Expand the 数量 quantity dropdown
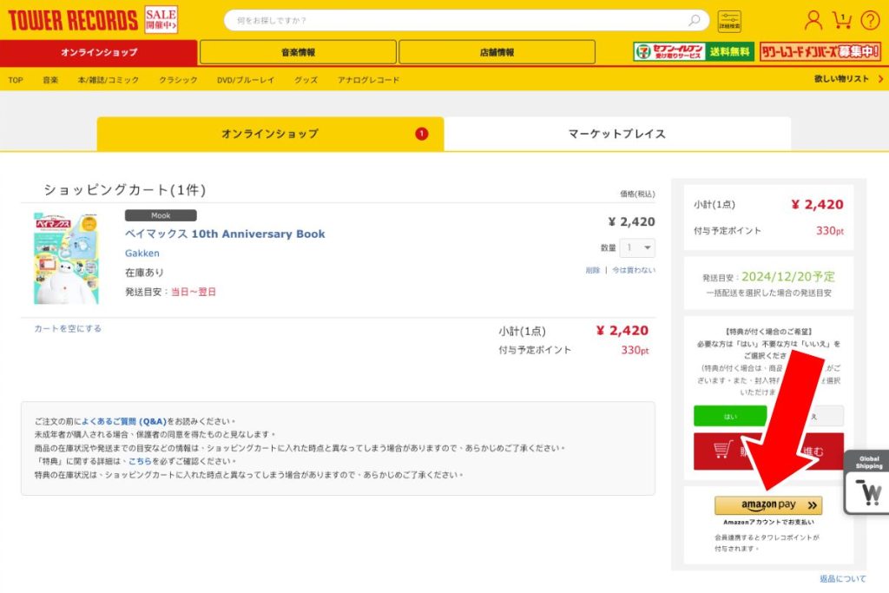The width and height of the screenshot is (889, 593). click(x=637, y=248)
